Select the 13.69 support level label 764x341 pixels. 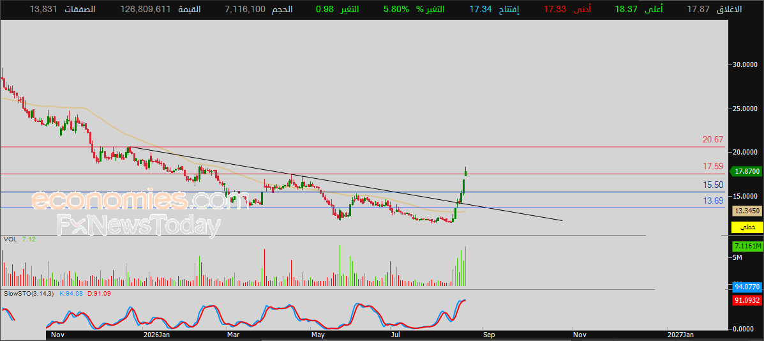712,201
